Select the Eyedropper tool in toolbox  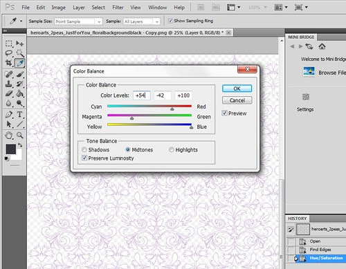(20, 63)
